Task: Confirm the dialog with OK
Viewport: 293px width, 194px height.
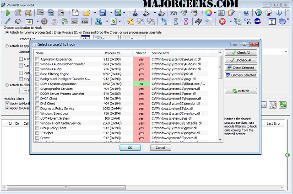Action: (x=130, y=147)
